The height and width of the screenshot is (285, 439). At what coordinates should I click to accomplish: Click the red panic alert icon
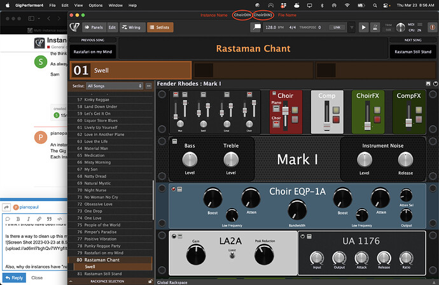pyautogui.click(x=433, y=27)
